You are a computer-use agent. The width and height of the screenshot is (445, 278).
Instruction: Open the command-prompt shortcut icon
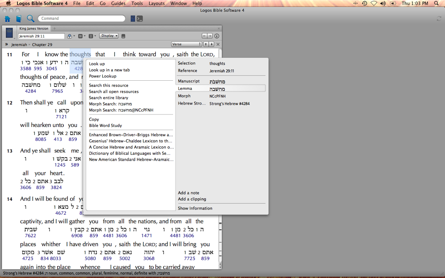(140, 19)
